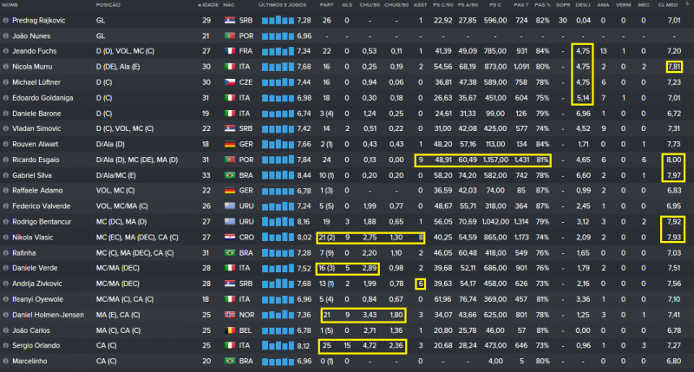Screen dimensions: 694x372
Task: Click the ASST column header
Action: tap(418, 4)
